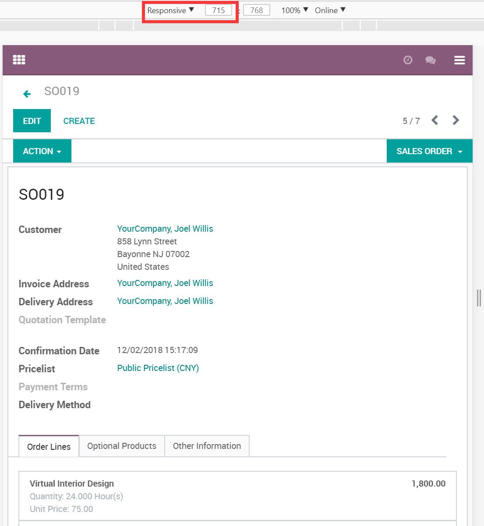Switch to the Other Information tab
Viewport: 484px width, 526px height.
[x=207, y=446]
